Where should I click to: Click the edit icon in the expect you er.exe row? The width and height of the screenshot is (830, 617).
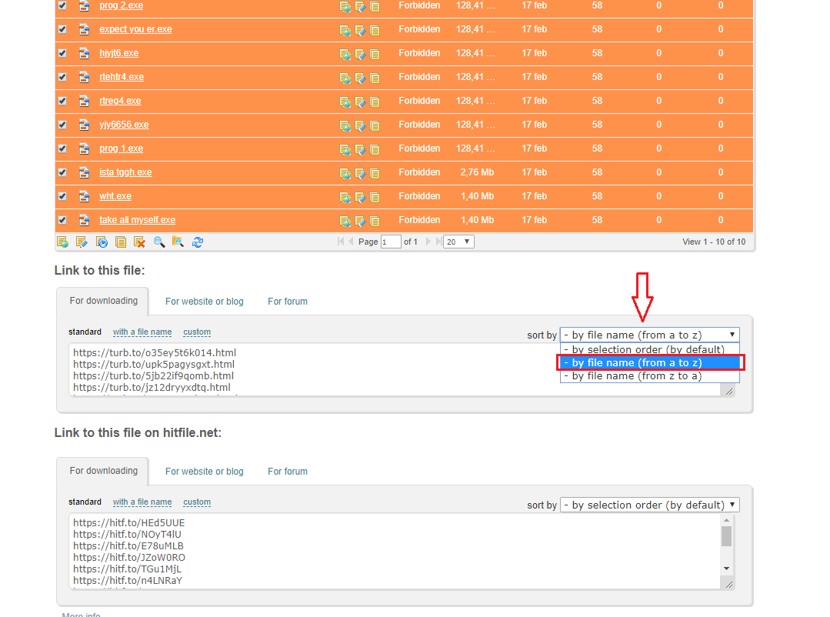tap(360, 30)
